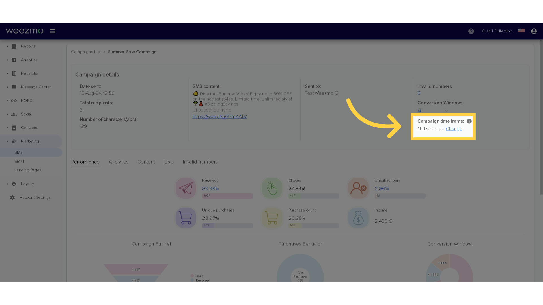Click the Message Center chat icon
This screenshot has height=305, width=543.
[x=14, y=87]
